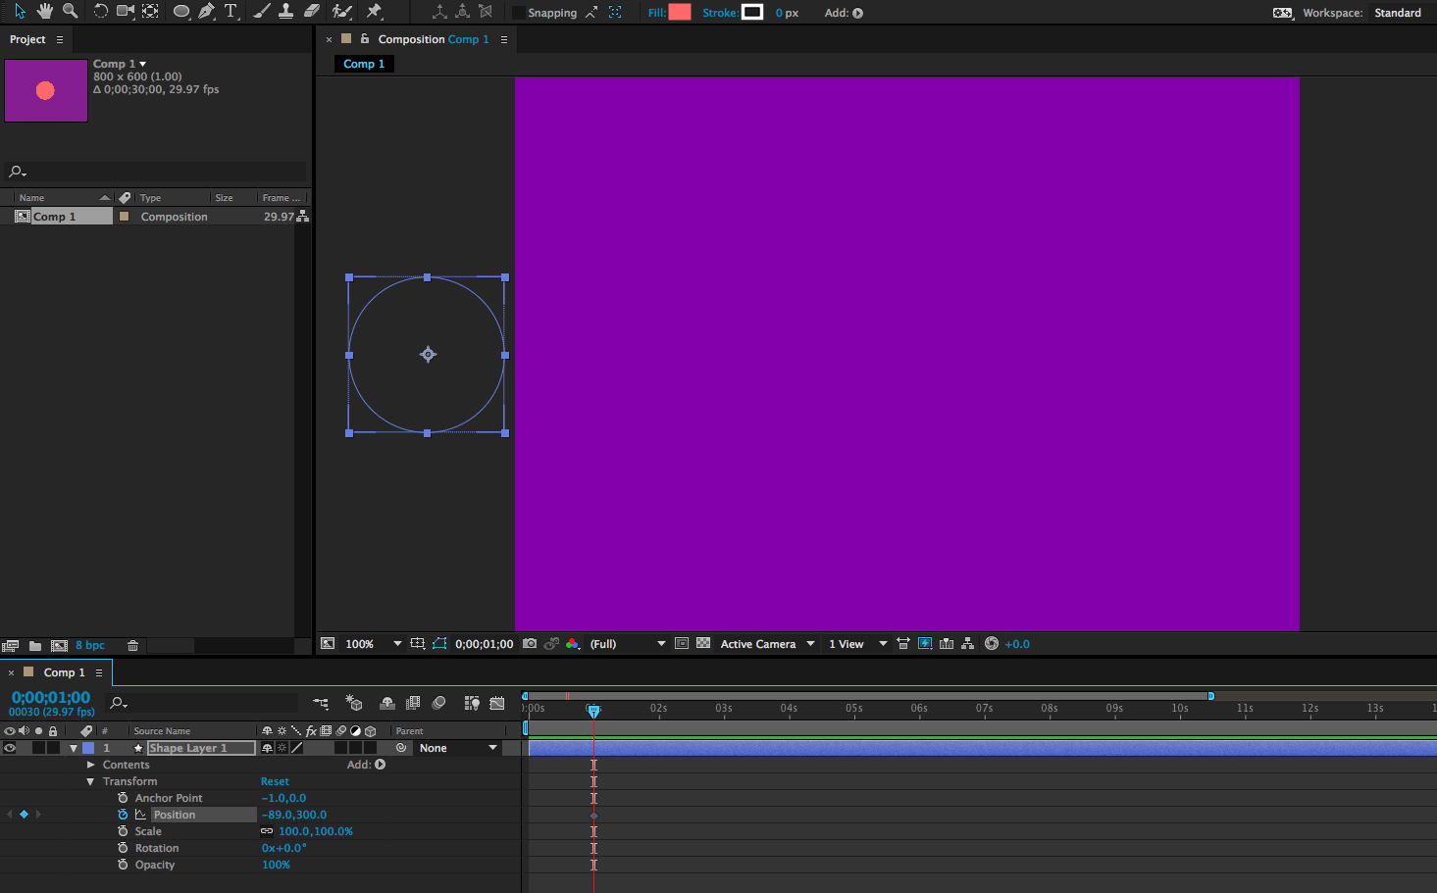
Task: Click the Draft 3D icon in timeline
Action: (354, 703)
